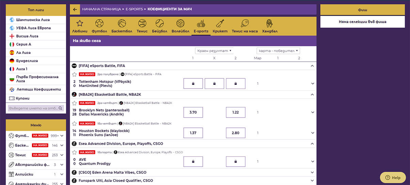This screenshot has height=185, width=410.
Task: Go to E-SPORTS breadcrumb
Action: tap(134, 9)
